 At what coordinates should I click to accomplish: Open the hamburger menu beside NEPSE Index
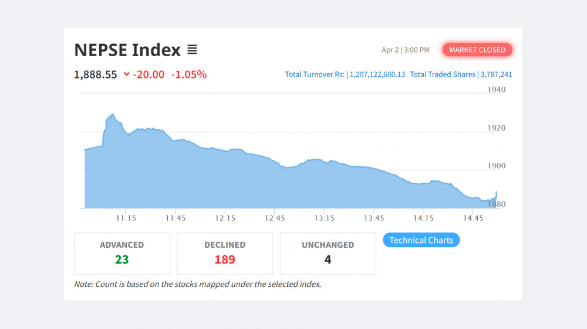pos(192,50)
